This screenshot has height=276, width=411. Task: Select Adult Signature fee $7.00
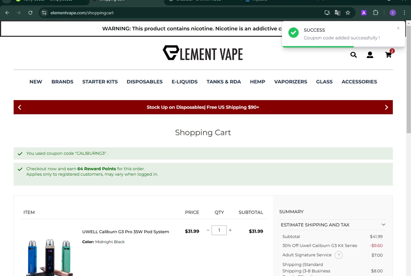377,255
